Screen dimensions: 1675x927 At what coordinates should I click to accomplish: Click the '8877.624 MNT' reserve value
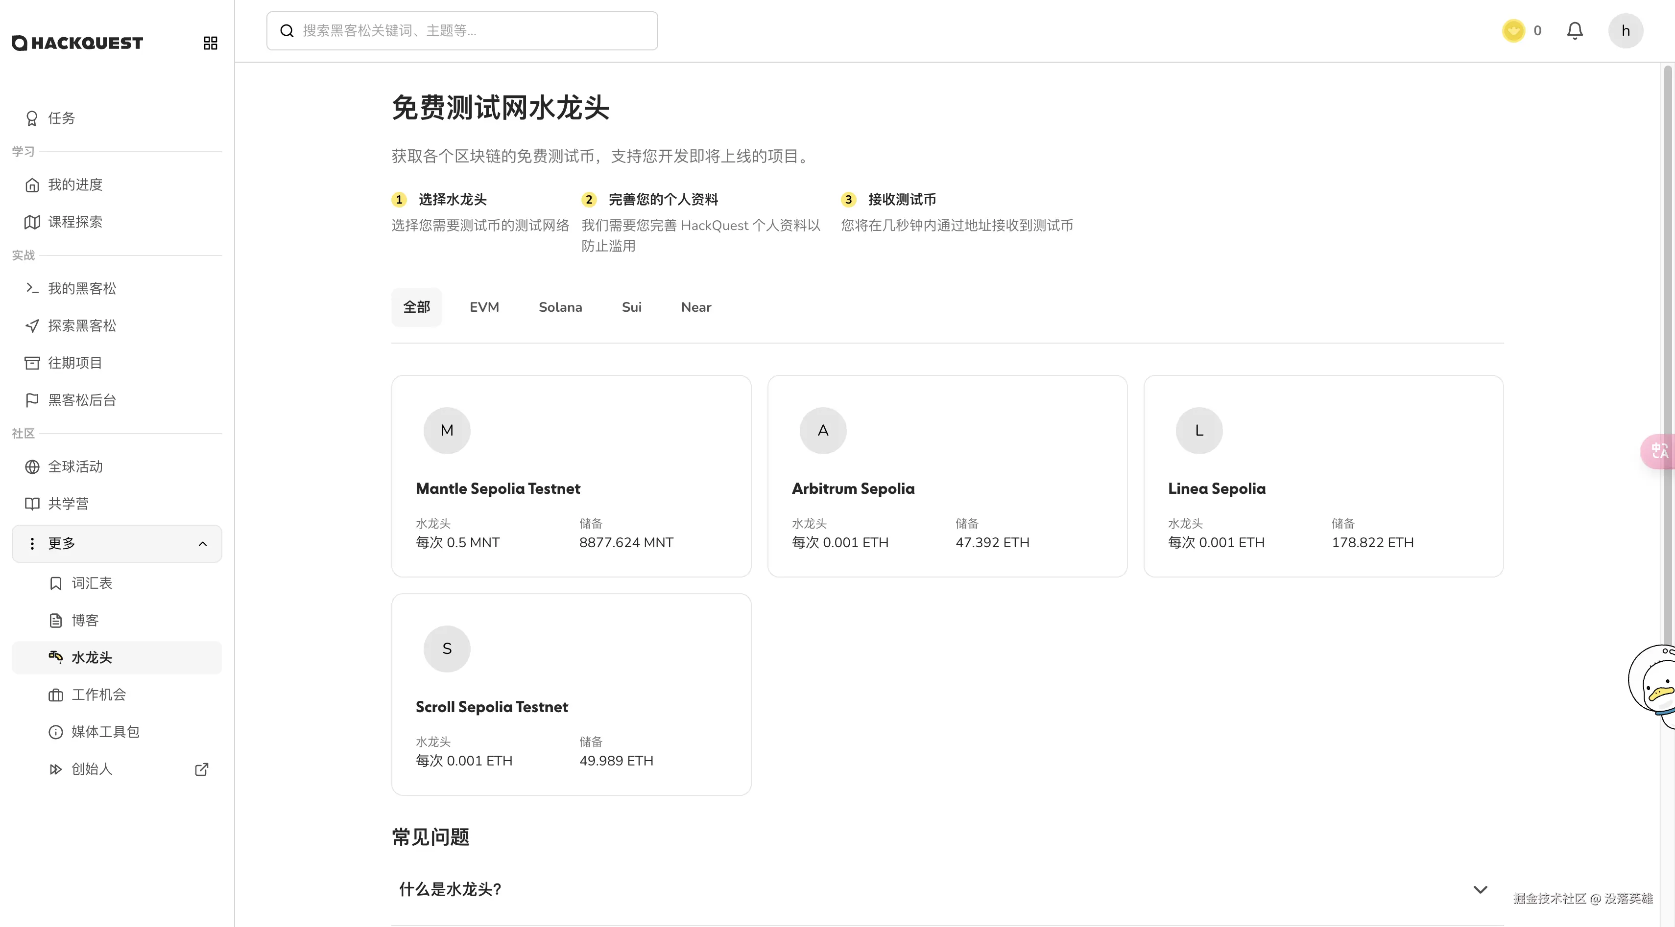pos(627,542)
